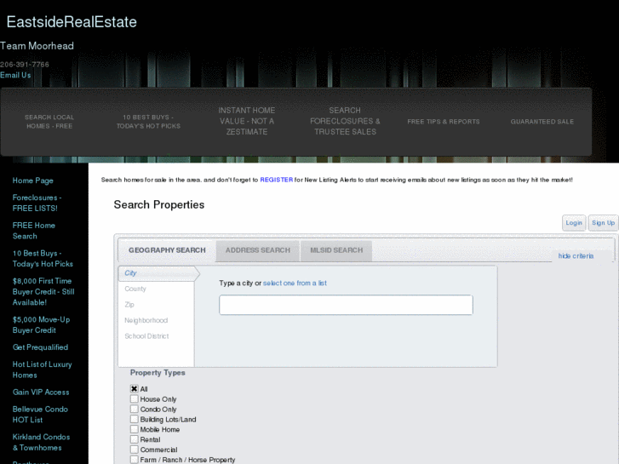Check the All property types checkbox
The width and height of the screenshot is (619, 464).
[x=135, y=388]
